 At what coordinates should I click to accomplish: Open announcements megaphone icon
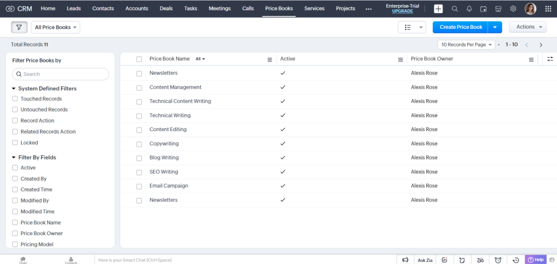click(x=405, y=260)
